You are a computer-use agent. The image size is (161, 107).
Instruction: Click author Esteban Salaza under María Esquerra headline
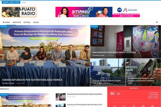99,55
